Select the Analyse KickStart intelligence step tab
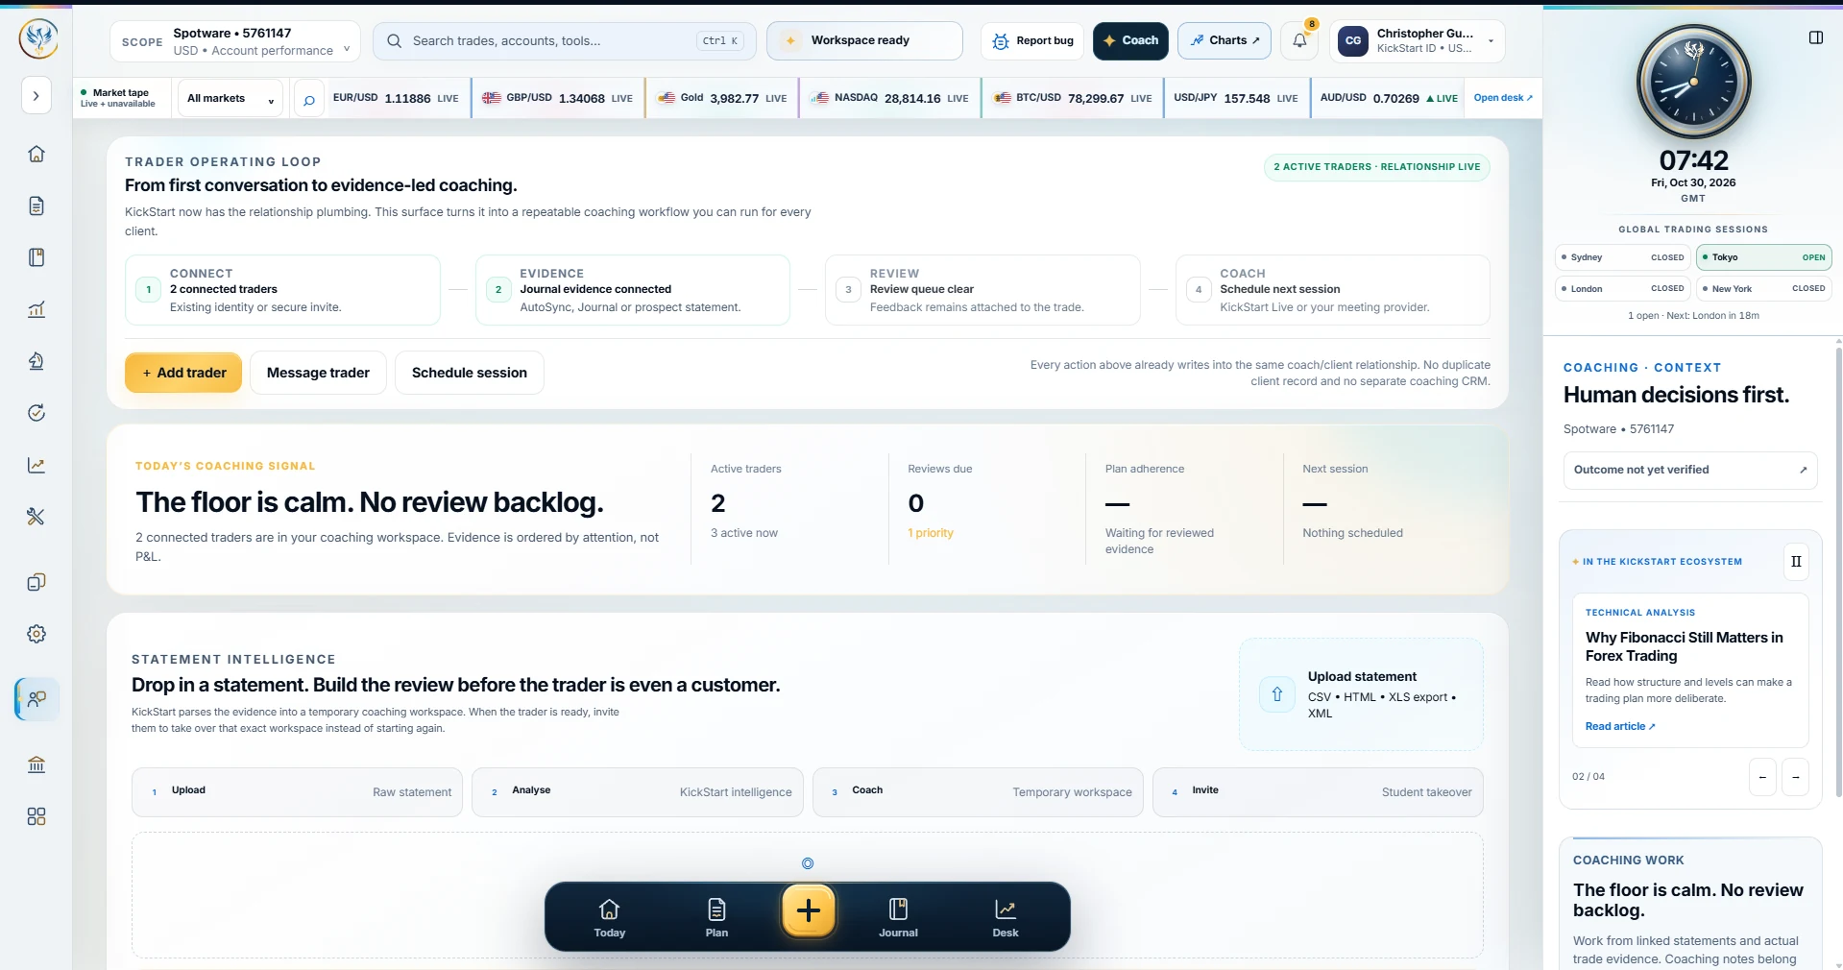Screen dimensions: 1843x970 (x=638, y=792)
